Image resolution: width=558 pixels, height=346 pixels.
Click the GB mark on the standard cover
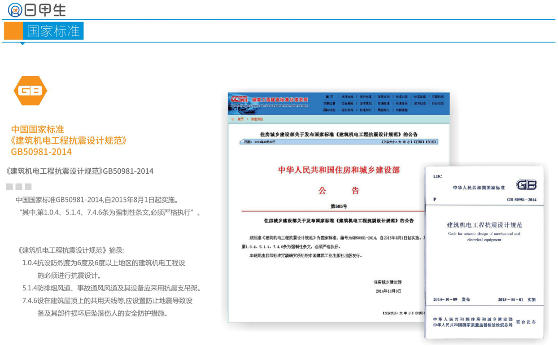(x=526, y=185)
